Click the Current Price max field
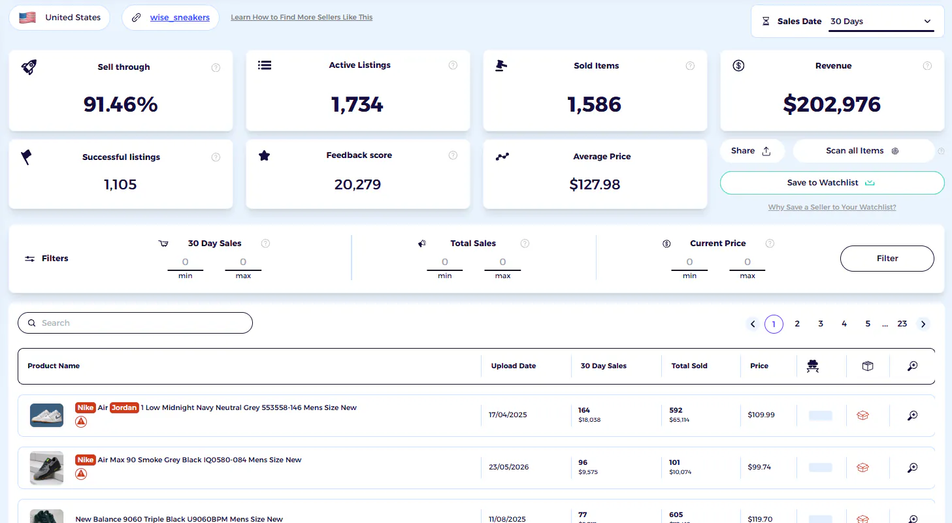 (x=747, y=262)
